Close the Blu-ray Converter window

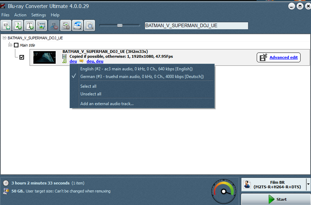(308, 6)
